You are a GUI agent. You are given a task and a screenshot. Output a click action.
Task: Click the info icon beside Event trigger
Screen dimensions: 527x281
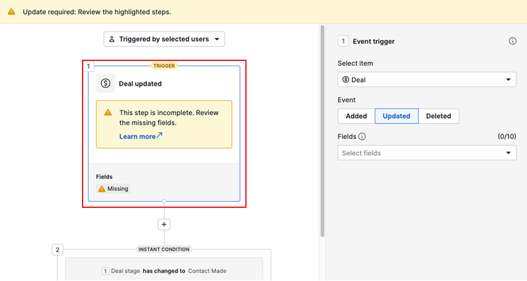coord(512,41)
